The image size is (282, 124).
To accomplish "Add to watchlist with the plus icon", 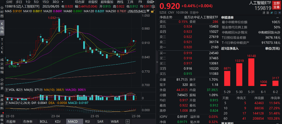I will click(x=279, y=13).
